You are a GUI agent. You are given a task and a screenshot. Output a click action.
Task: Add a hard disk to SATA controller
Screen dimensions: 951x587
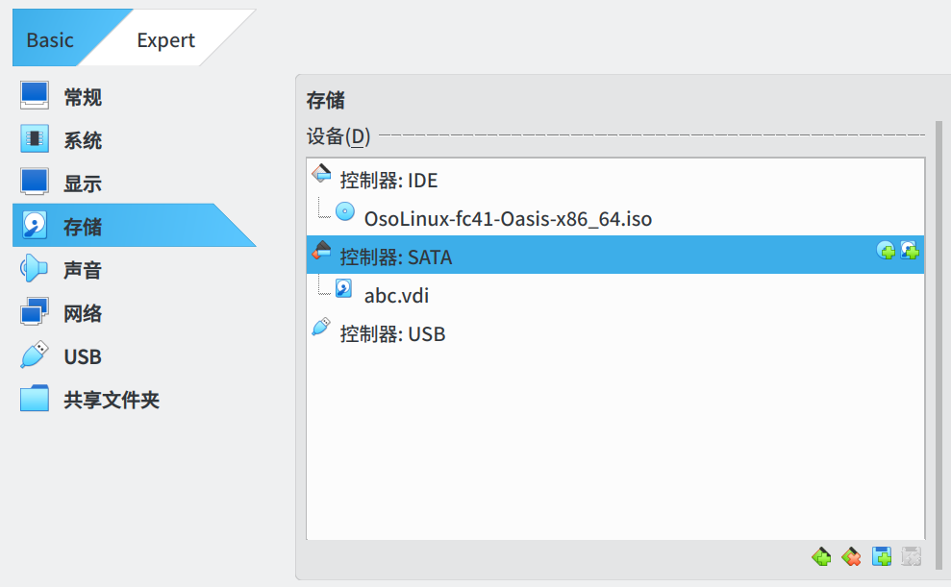(909, 252)
